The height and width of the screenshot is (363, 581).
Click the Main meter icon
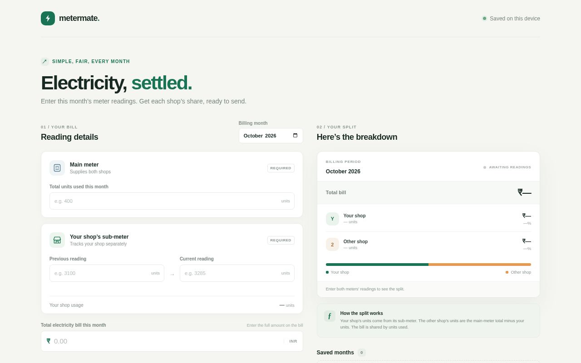coord(57,168)
